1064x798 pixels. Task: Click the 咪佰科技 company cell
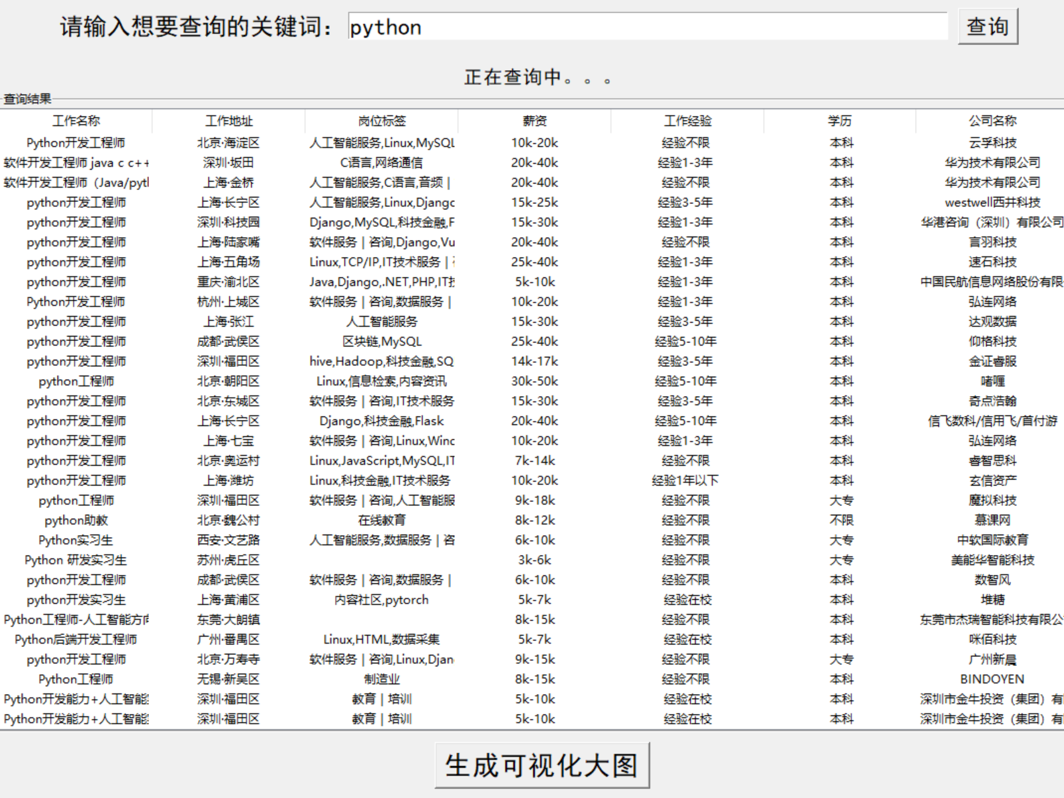point(992,639)
